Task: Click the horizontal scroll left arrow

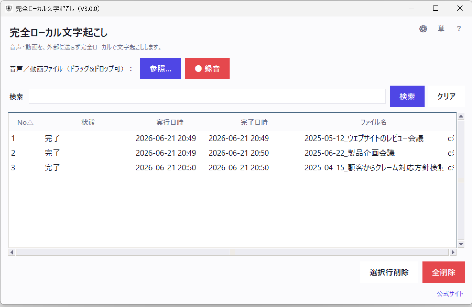Action: tap(12, 252)
